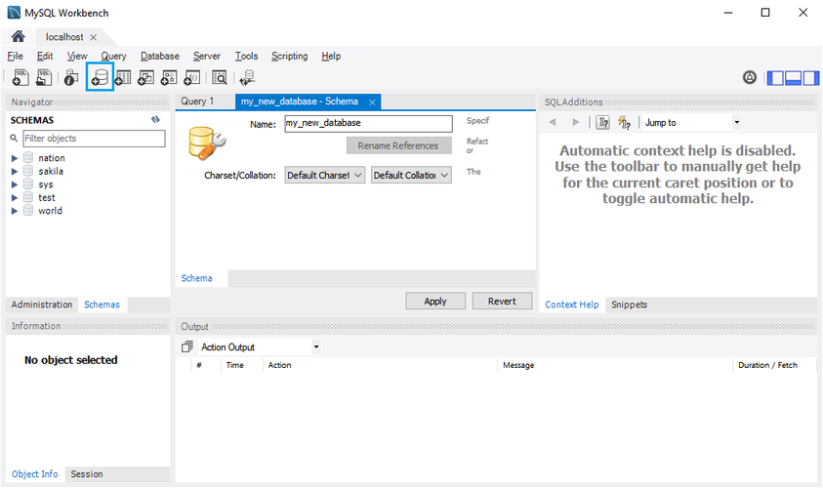
Task: Refresh the SCHEMAS list
Action: tap(155, 120)
